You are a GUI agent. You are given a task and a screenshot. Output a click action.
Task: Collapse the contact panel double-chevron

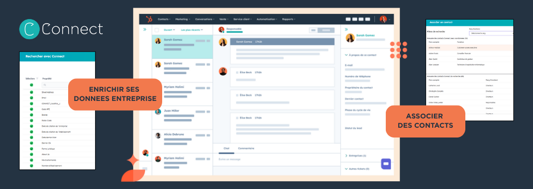(347, 29)
